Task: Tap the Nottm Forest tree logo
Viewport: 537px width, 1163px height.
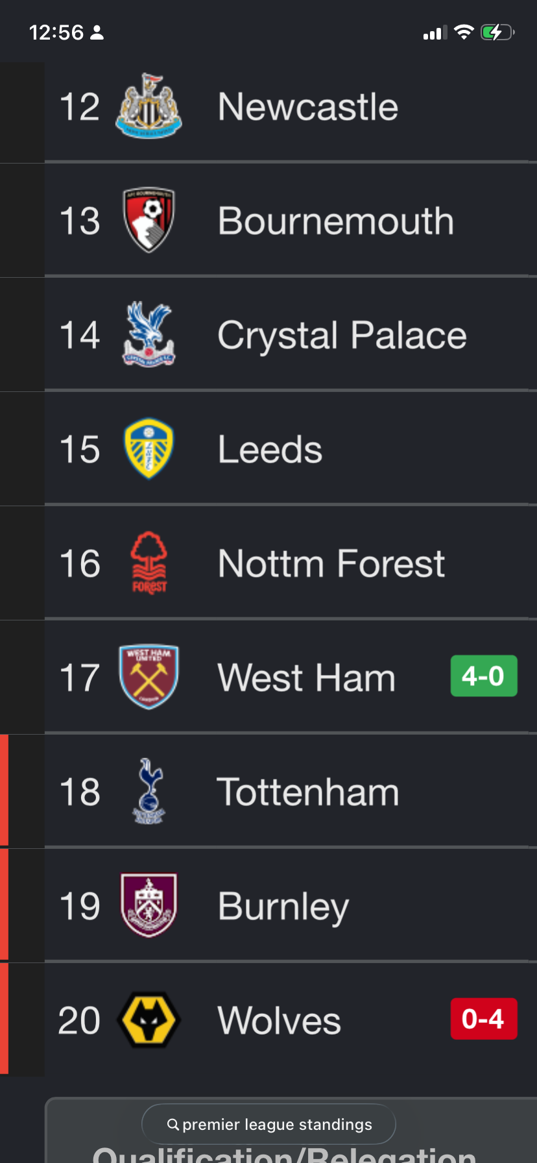Action: coord(149,563)
